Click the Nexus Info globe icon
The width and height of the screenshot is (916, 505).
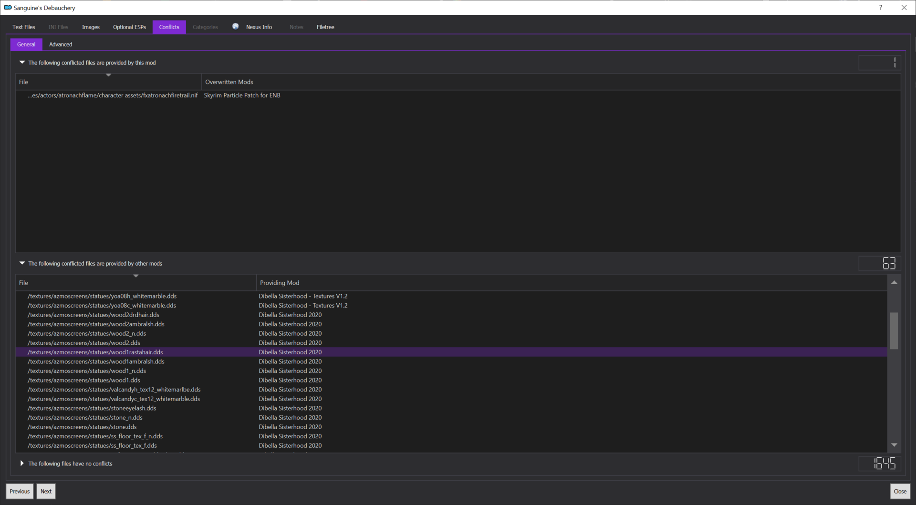(x=235, y=27)
